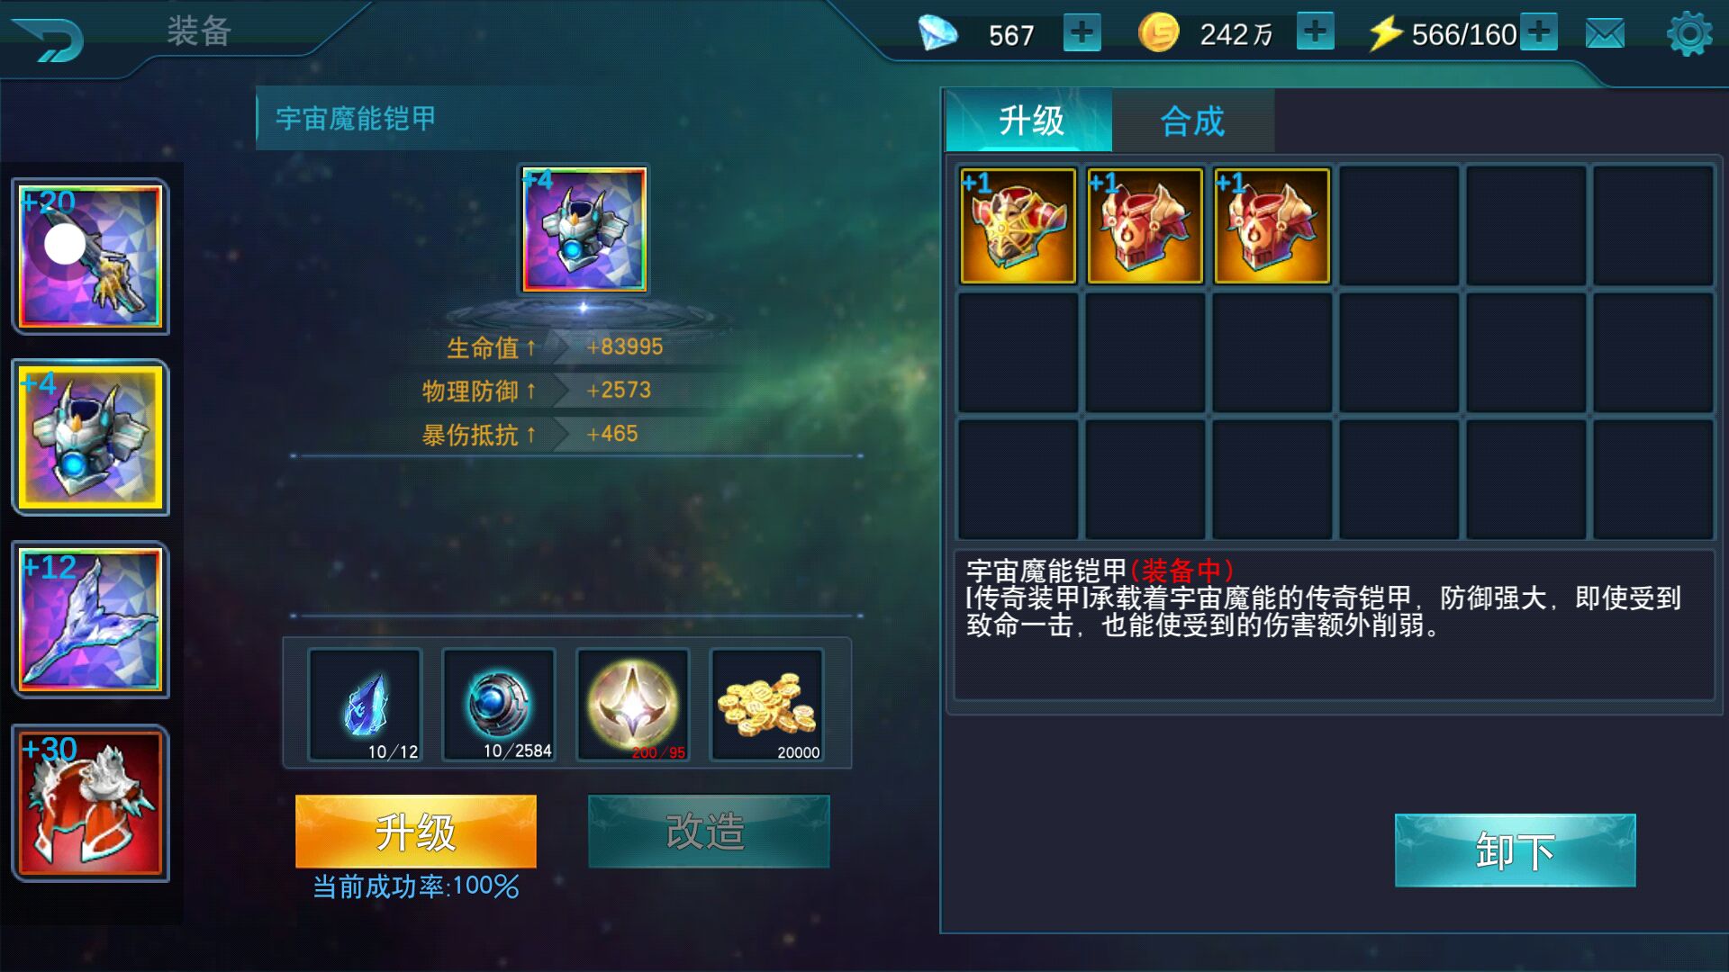
Task: Switch to the 合成 tab
Action: 1192,121
